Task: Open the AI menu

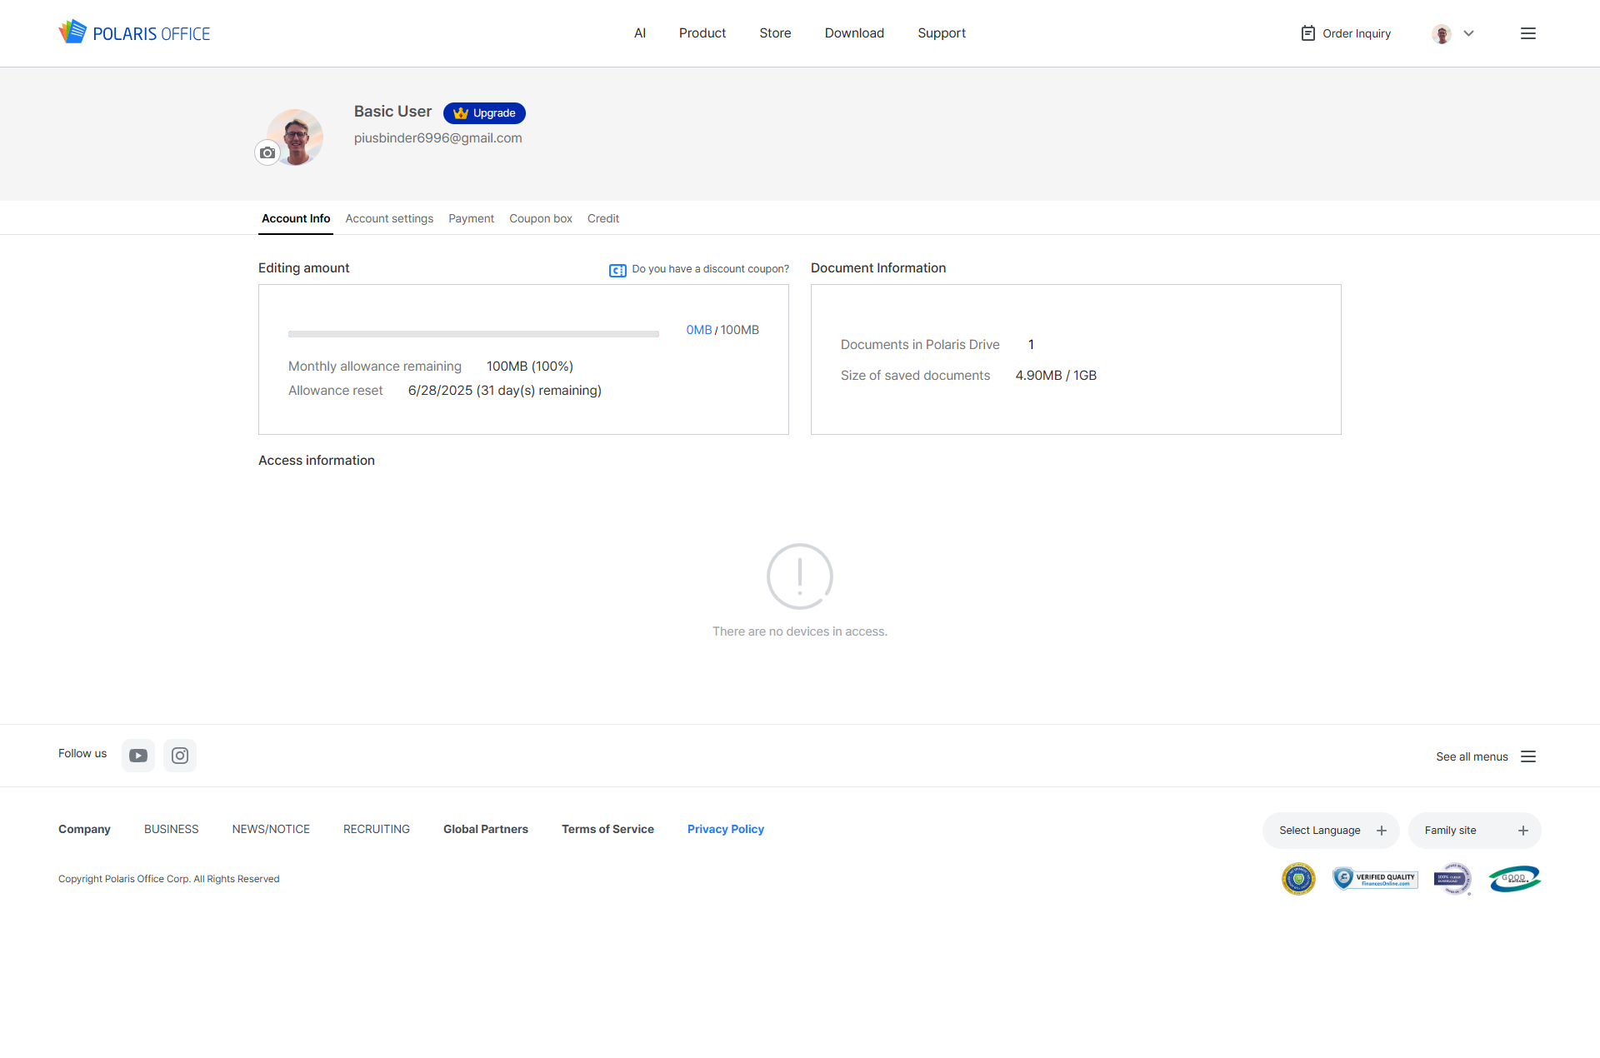Action: click(x=640, y=33)
